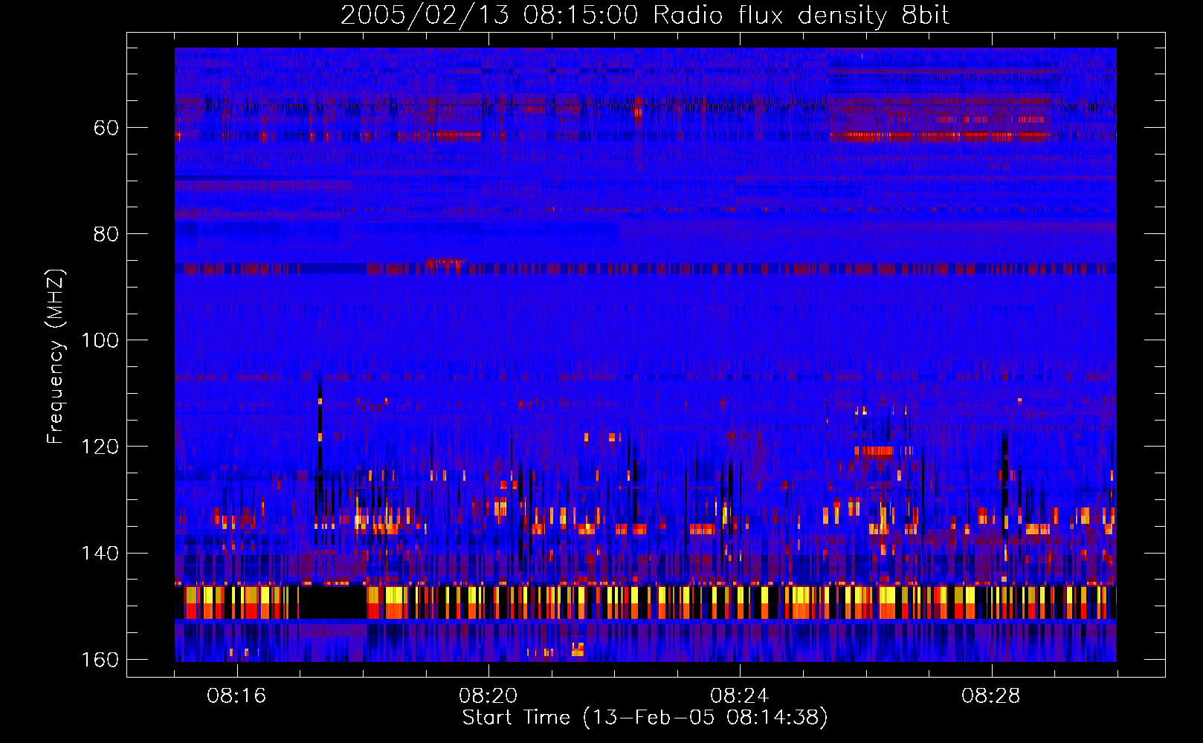The height and width of the screenshot is (743, 1203).
Task: Click the plot title '2005/02/13 08:15:00 Radio flux density 8bit'
Action: 645,15
